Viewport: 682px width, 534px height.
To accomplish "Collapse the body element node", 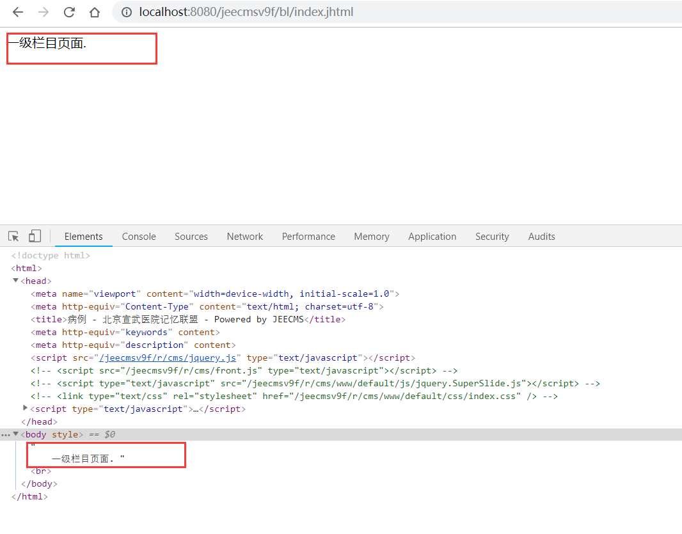I will [16, 434].
